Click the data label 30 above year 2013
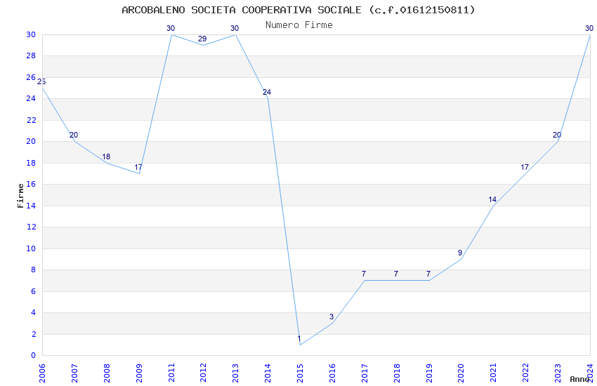Image resolution: width=597 pixels, height=386 pixels. pyautogui.click(x=235, y=28)
